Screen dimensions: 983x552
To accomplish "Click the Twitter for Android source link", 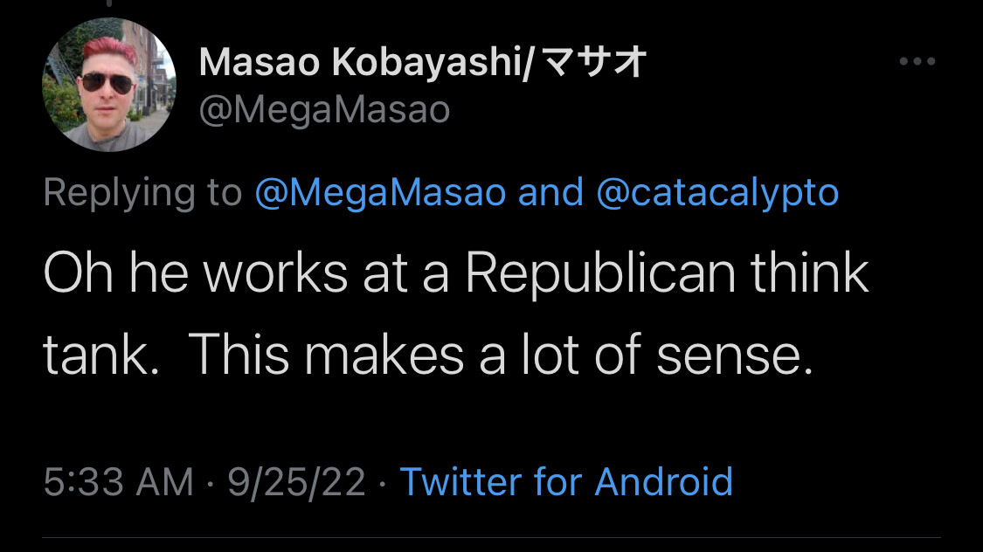I will point(565,481).
